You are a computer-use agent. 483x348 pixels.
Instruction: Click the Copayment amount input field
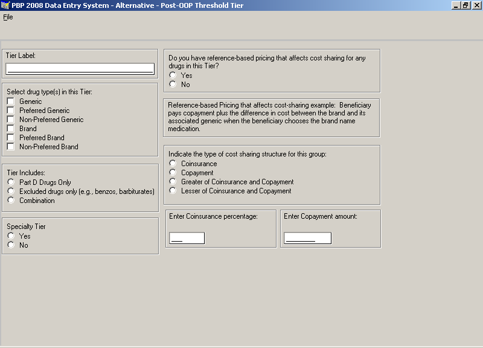[307, 238]
